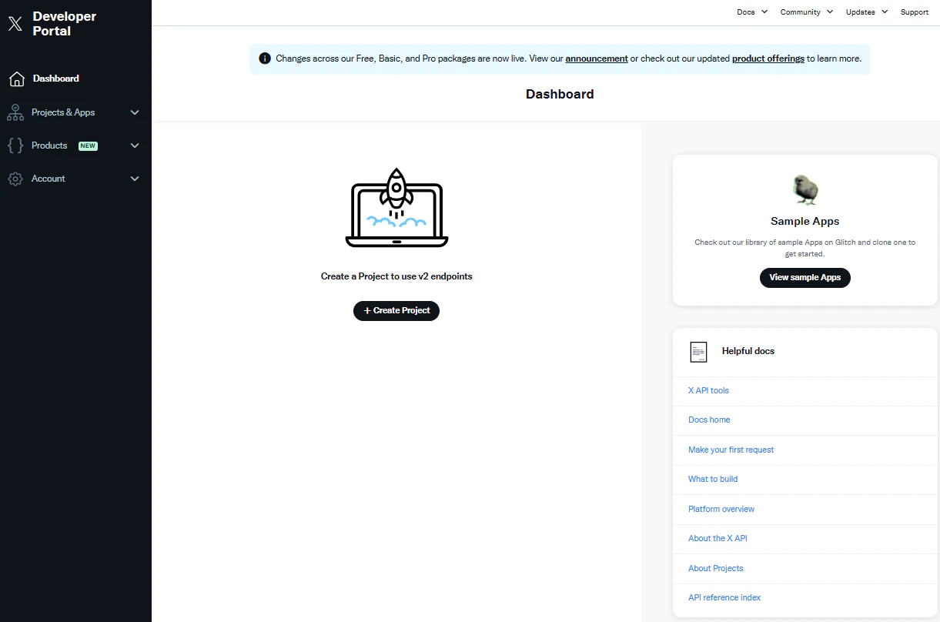The height and width of the screenshot is (622, 940).
Task: Click the rocket laptop illustration
Action: point(396,207)
